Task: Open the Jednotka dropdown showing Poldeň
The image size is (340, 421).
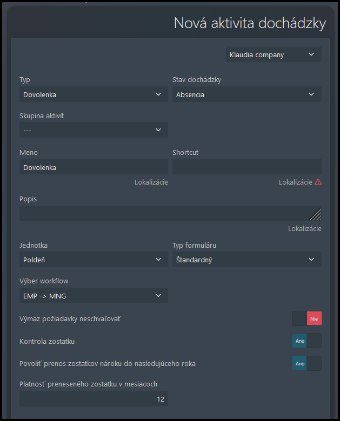Action: [x=94, y=260]
